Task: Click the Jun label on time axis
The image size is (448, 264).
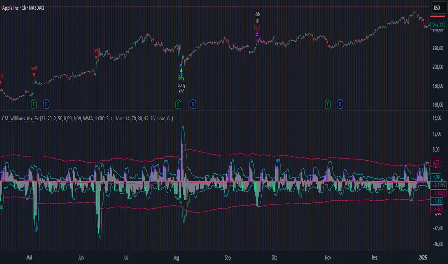Action: [x=81, y=257]
